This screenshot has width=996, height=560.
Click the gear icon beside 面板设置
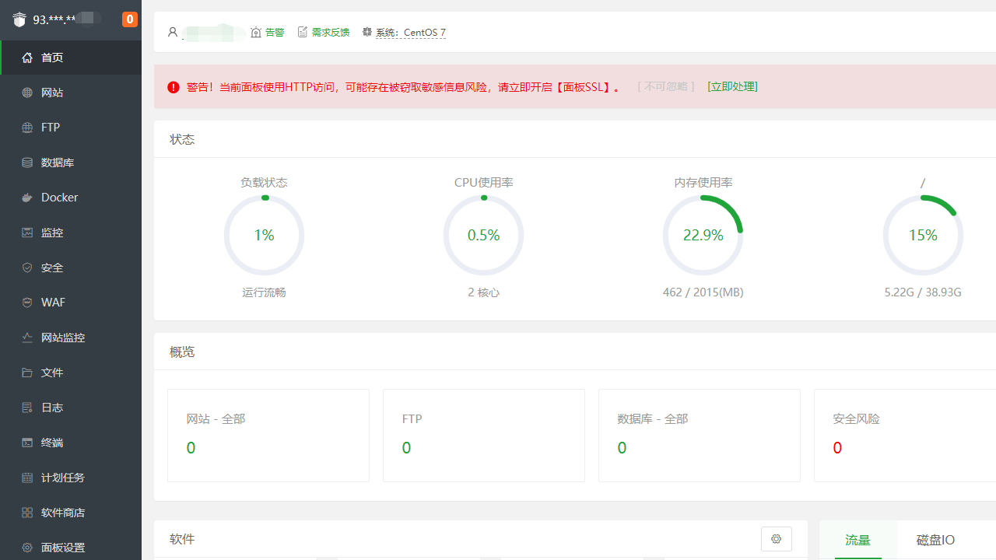(x=27, y=548)
